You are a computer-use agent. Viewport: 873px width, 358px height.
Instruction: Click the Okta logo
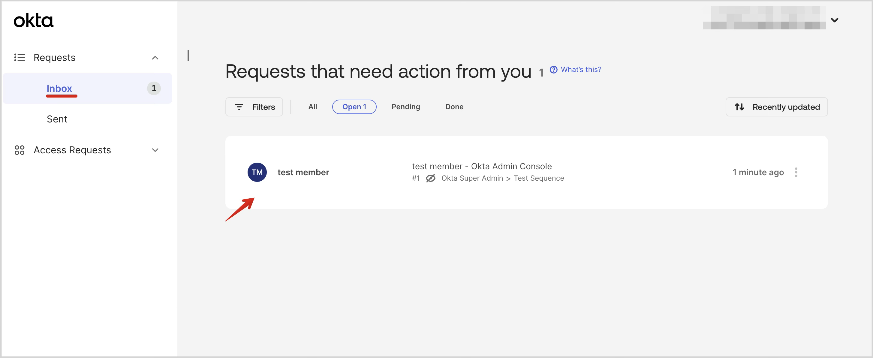pyautogui.click(x=33, y=20)
